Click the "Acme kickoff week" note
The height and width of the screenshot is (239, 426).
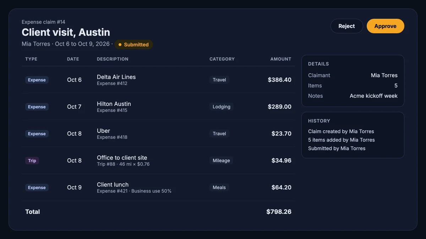coord(373,96)
